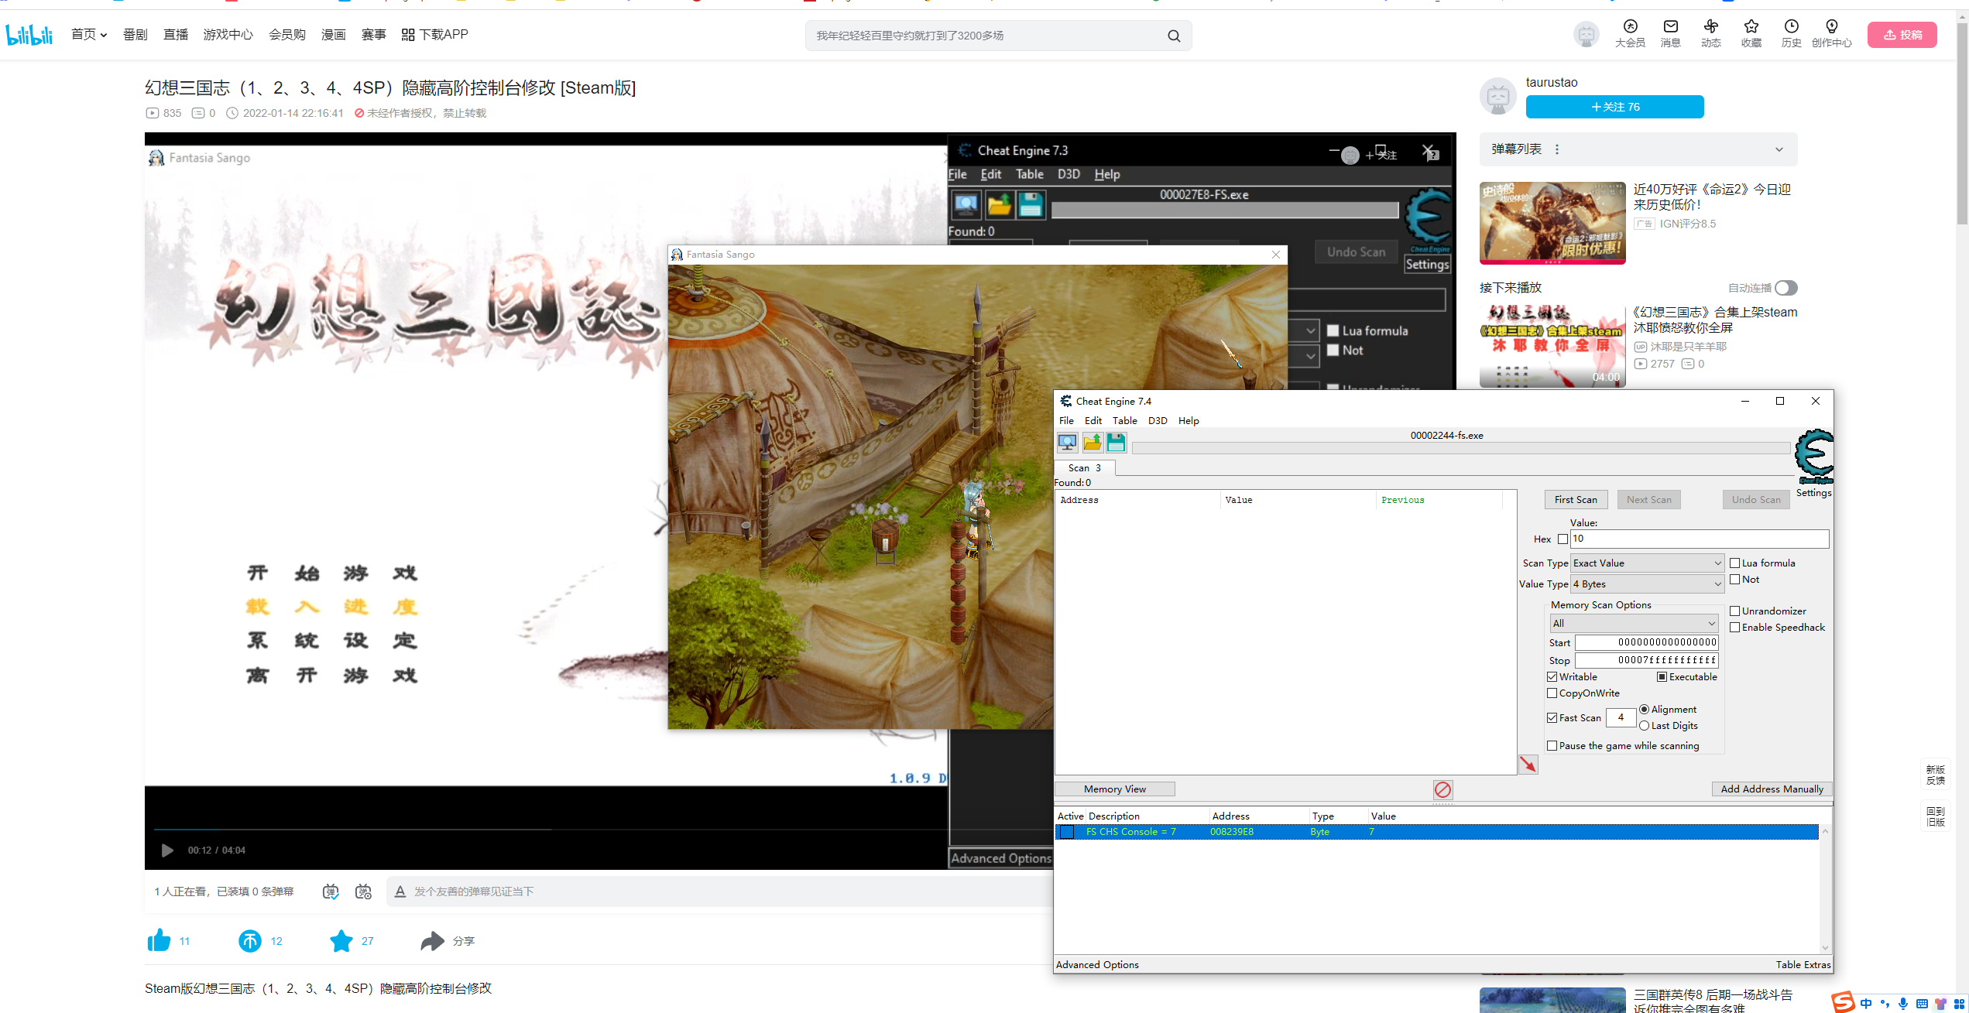Like the video with thumbs-up icon
The width and height of the screenshot is (1969, 1013).
(160, 940)
